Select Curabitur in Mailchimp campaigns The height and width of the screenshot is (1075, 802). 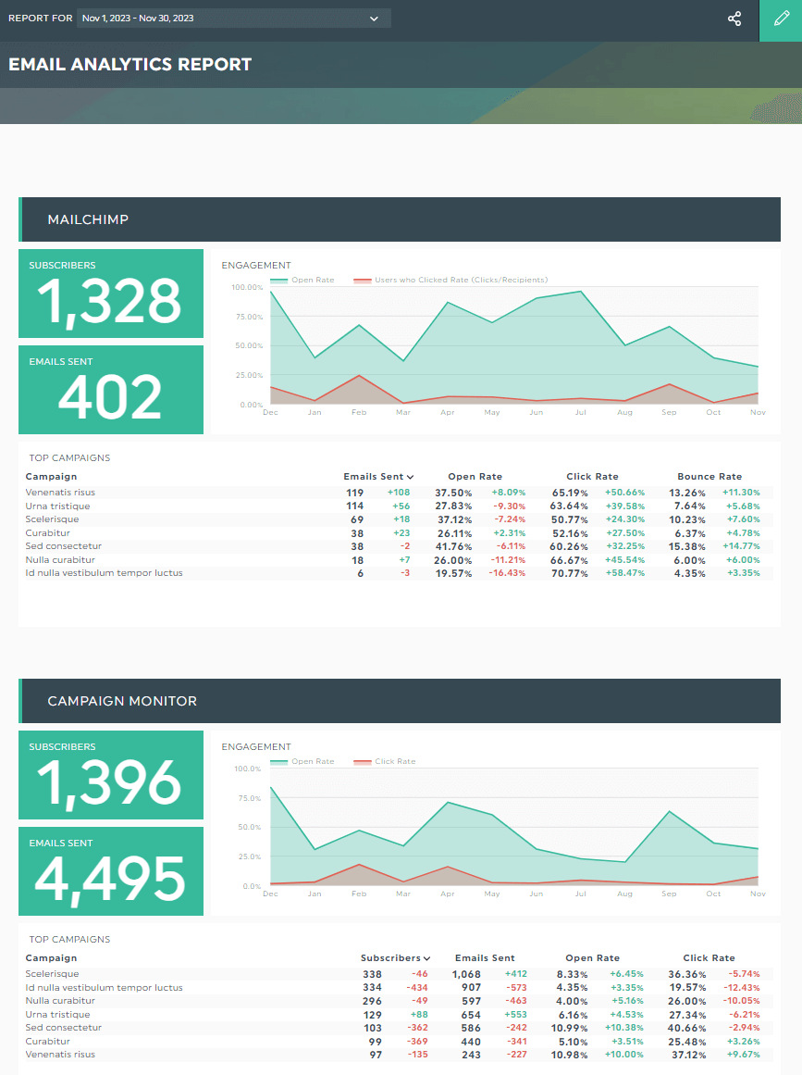pyautogui.click(x=48, y=532)
